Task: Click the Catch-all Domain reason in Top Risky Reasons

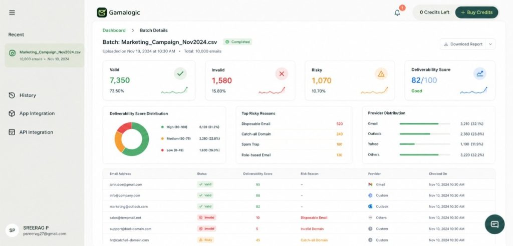Action: pos(256,134)
